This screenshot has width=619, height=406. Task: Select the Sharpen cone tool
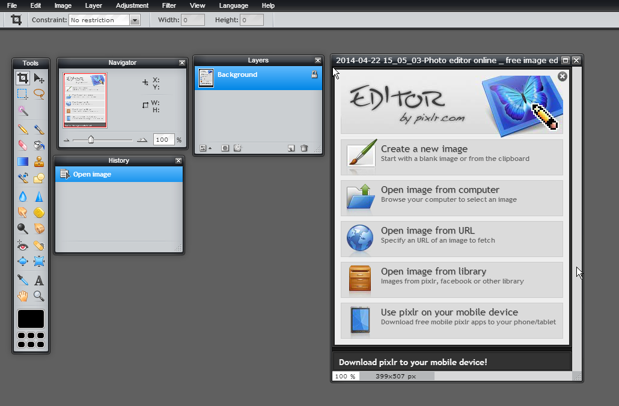(38, 196)
